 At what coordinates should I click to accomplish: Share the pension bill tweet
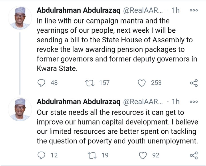coord(194,83)
